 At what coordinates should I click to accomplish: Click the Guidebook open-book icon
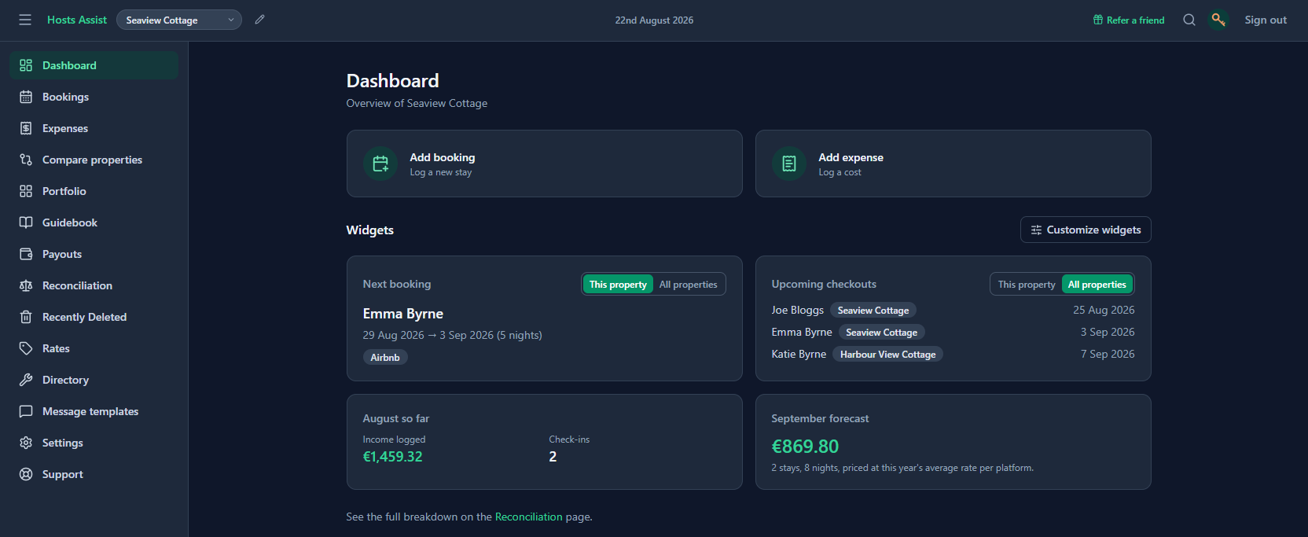click(26, 223)
